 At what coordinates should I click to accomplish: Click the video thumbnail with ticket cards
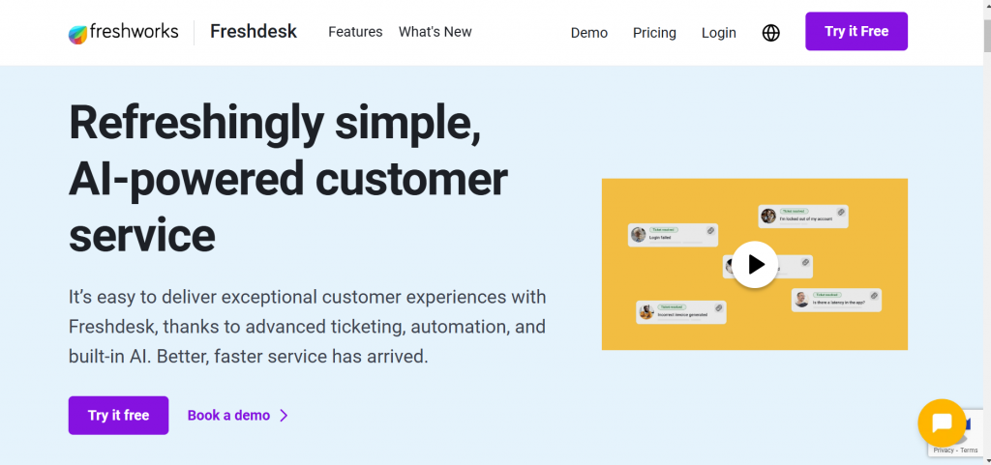pyautogui.click(x=755, y=264)
